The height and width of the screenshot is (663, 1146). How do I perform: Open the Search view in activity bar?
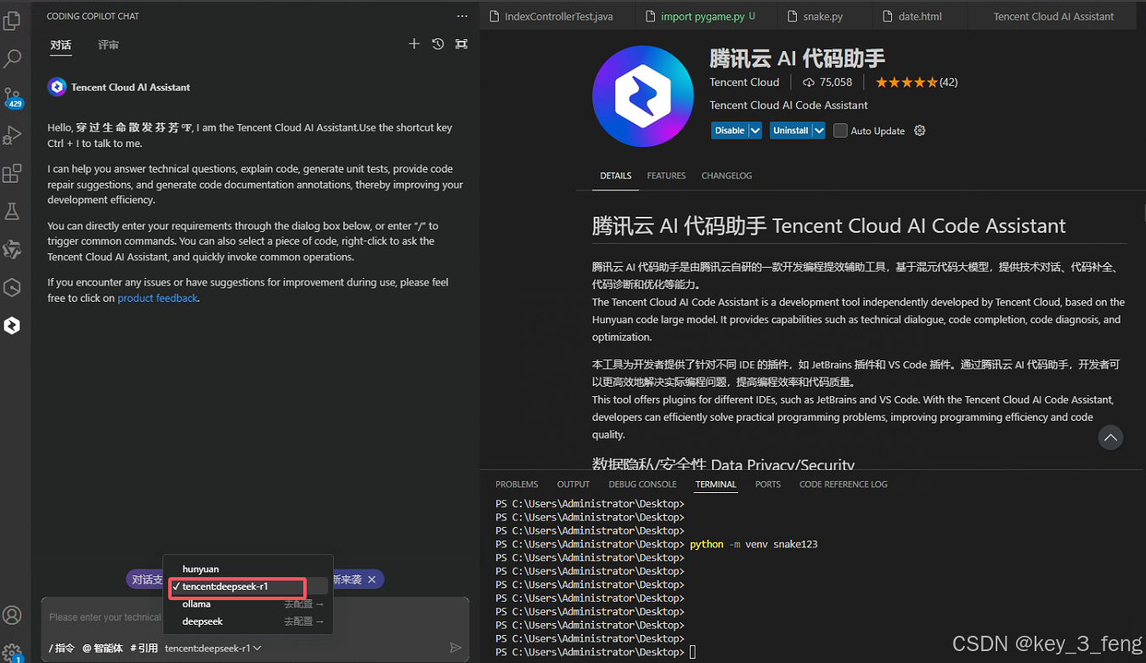point(12,59)
